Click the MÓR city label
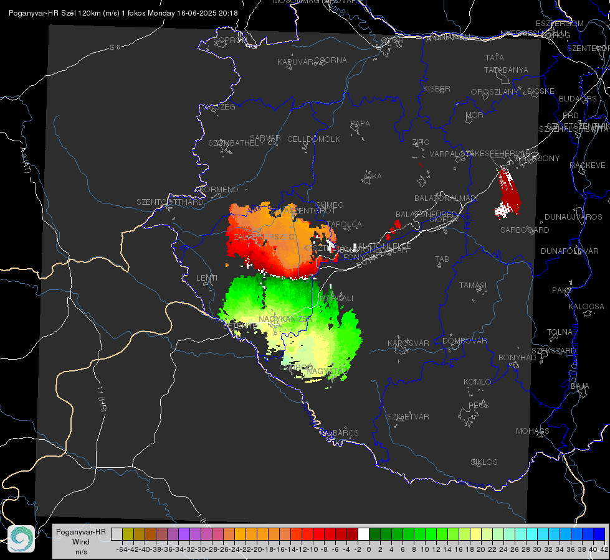The image size is (610, 560). (475, 115)
